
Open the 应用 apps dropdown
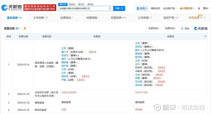tap(142, 8)
